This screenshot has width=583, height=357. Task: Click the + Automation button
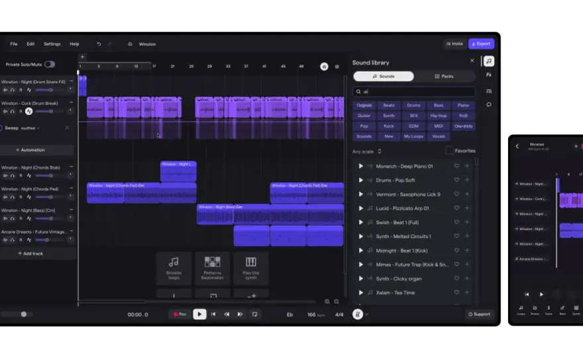(x=30, y=150)
